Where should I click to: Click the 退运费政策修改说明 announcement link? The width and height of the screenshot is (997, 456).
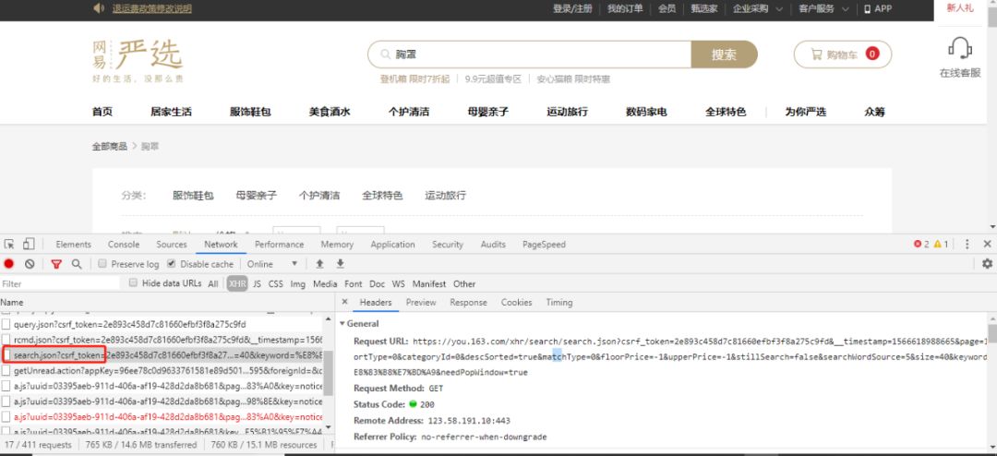[152, 9]
